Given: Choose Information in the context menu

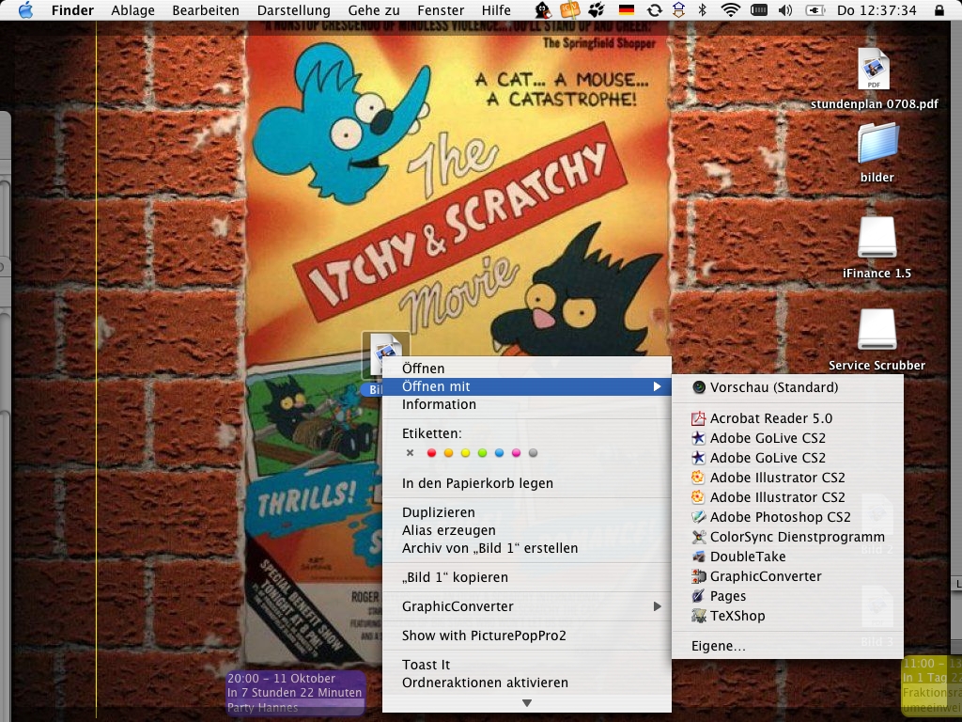Looking at the screenshot, I should pyautogui.click(x=527, y=404).
